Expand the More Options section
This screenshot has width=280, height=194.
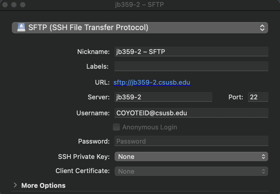[43, 185]
